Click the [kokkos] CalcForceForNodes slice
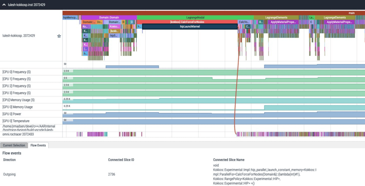 click(187, 22)
